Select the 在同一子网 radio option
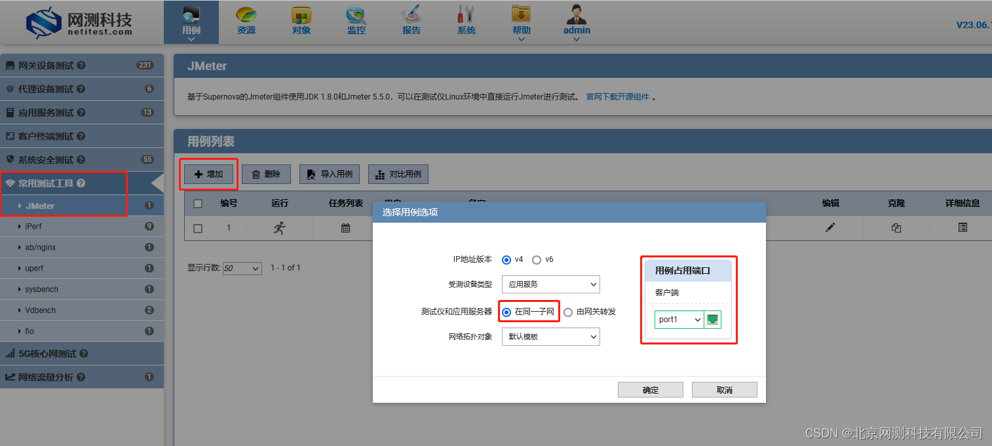992x446 pixels. [506, 312]
